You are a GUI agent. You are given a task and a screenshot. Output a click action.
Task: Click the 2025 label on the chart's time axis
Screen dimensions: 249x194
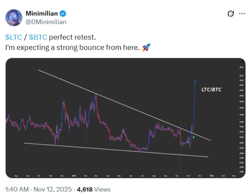73,175
